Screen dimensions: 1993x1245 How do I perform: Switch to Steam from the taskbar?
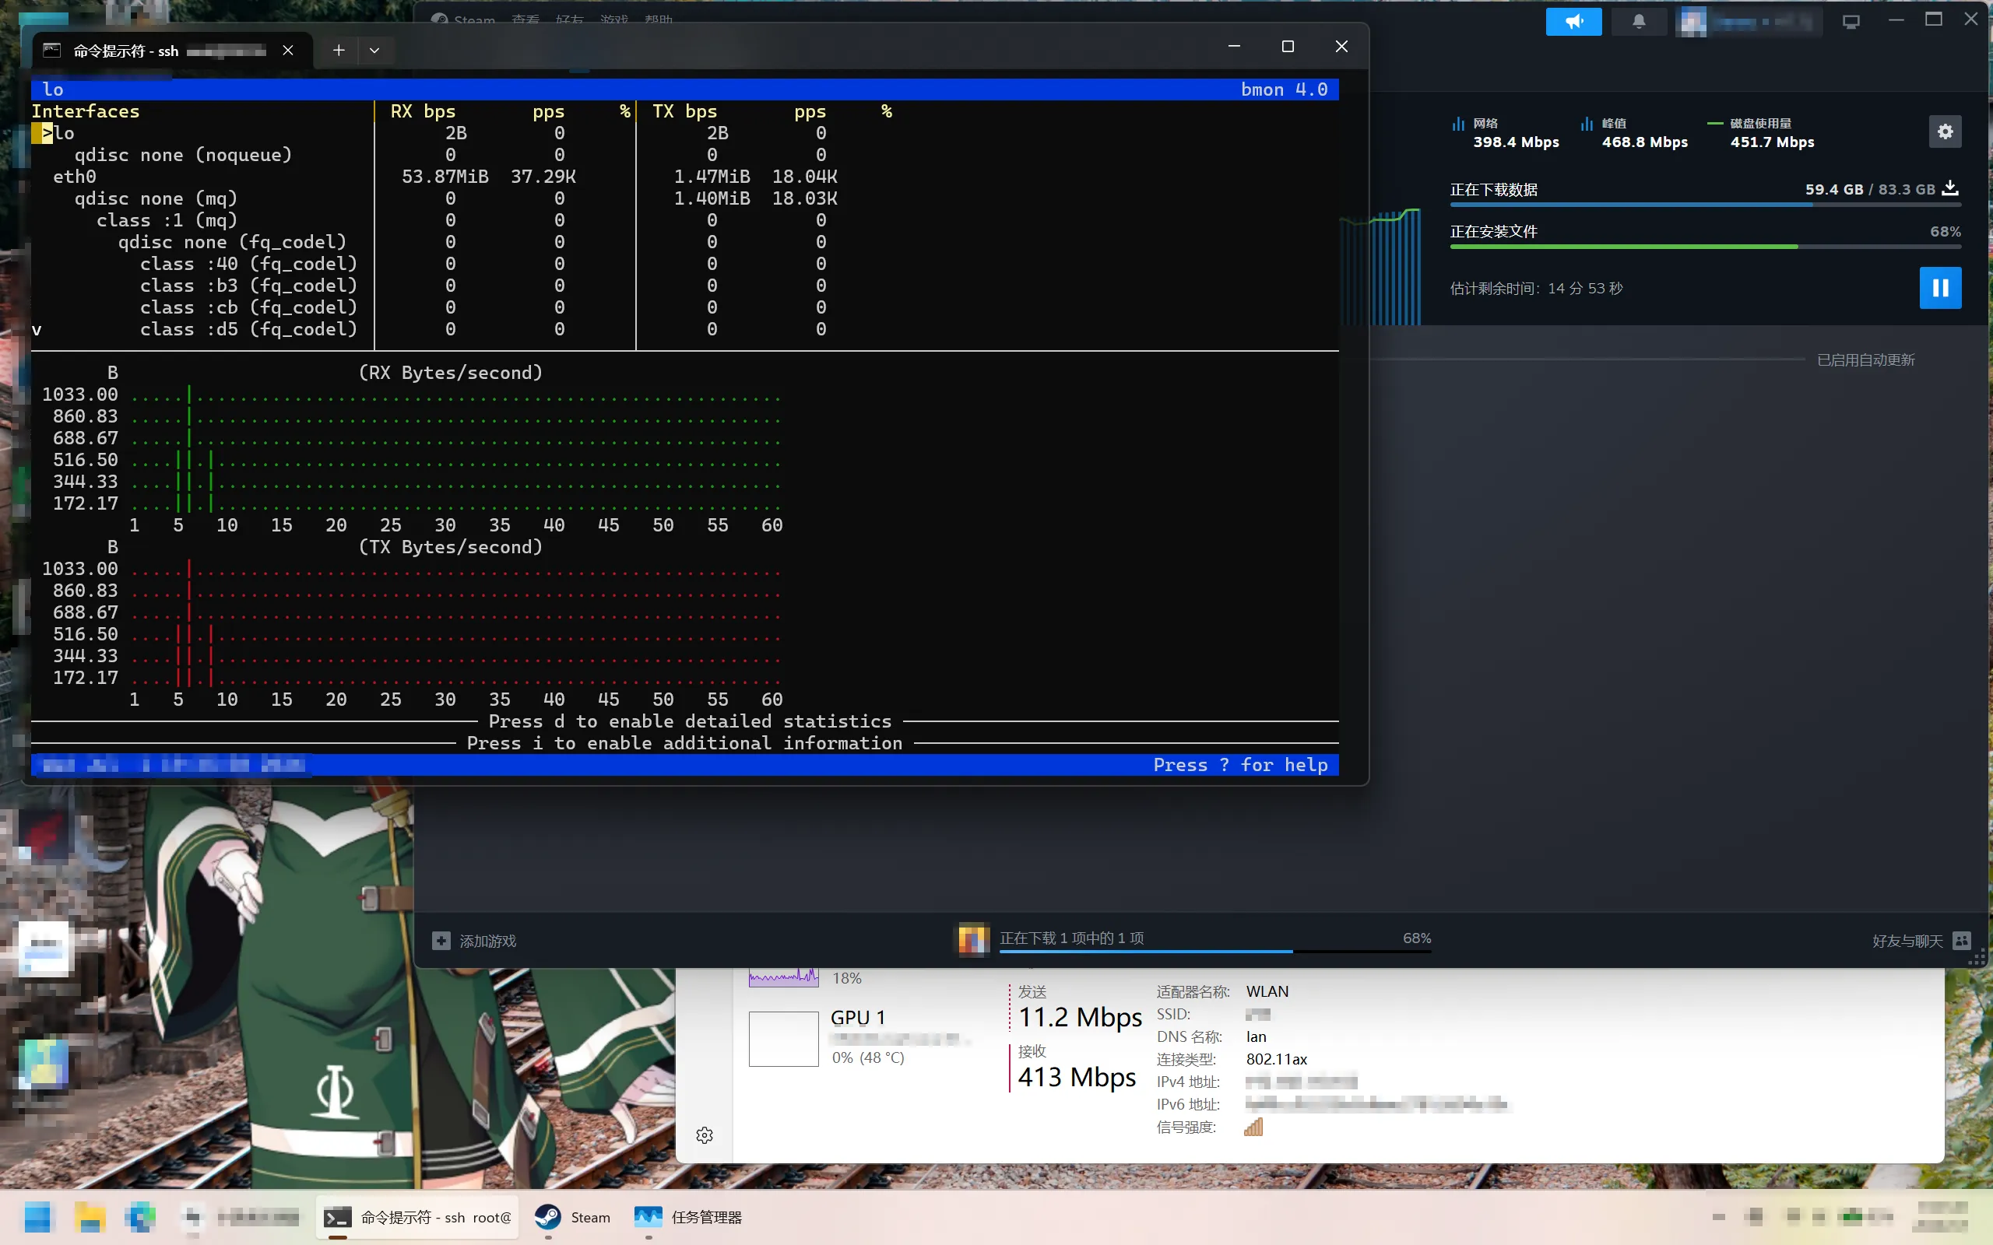(x=573, y=1217)
